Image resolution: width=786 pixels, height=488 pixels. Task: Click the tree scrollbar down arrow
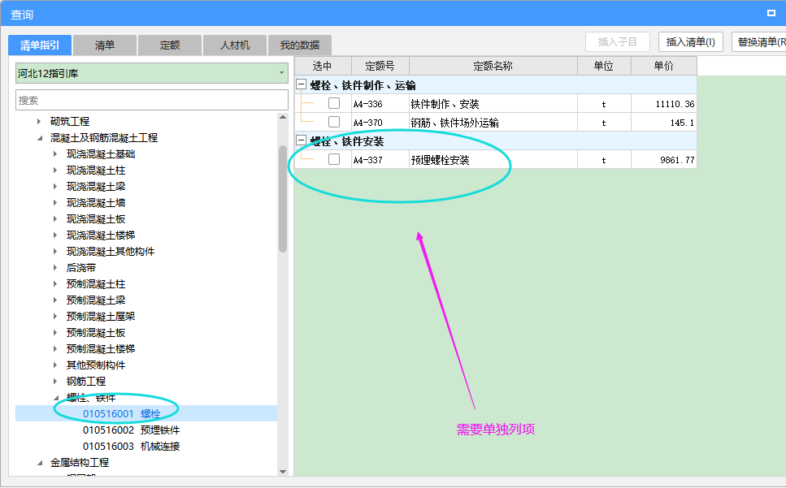283,472
